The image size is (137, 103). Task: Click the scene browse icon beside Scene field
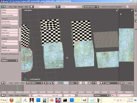(x=58, y=7)
